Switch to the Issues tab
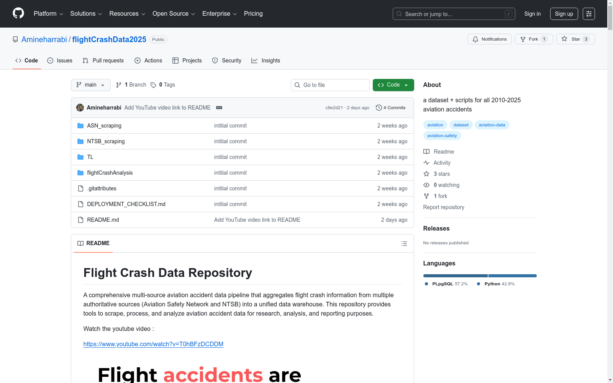 (x=60, y=61)
